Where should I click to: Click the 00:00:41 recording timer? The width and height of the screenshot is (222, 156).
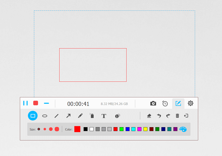tap(78, 104)
